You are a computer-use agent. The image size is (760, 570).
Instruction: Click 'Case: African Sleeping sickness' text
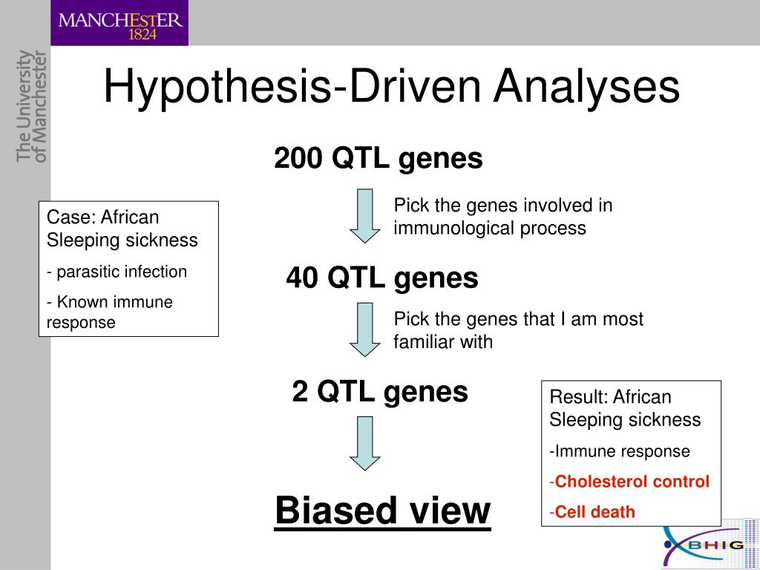(x=122, y=229)
